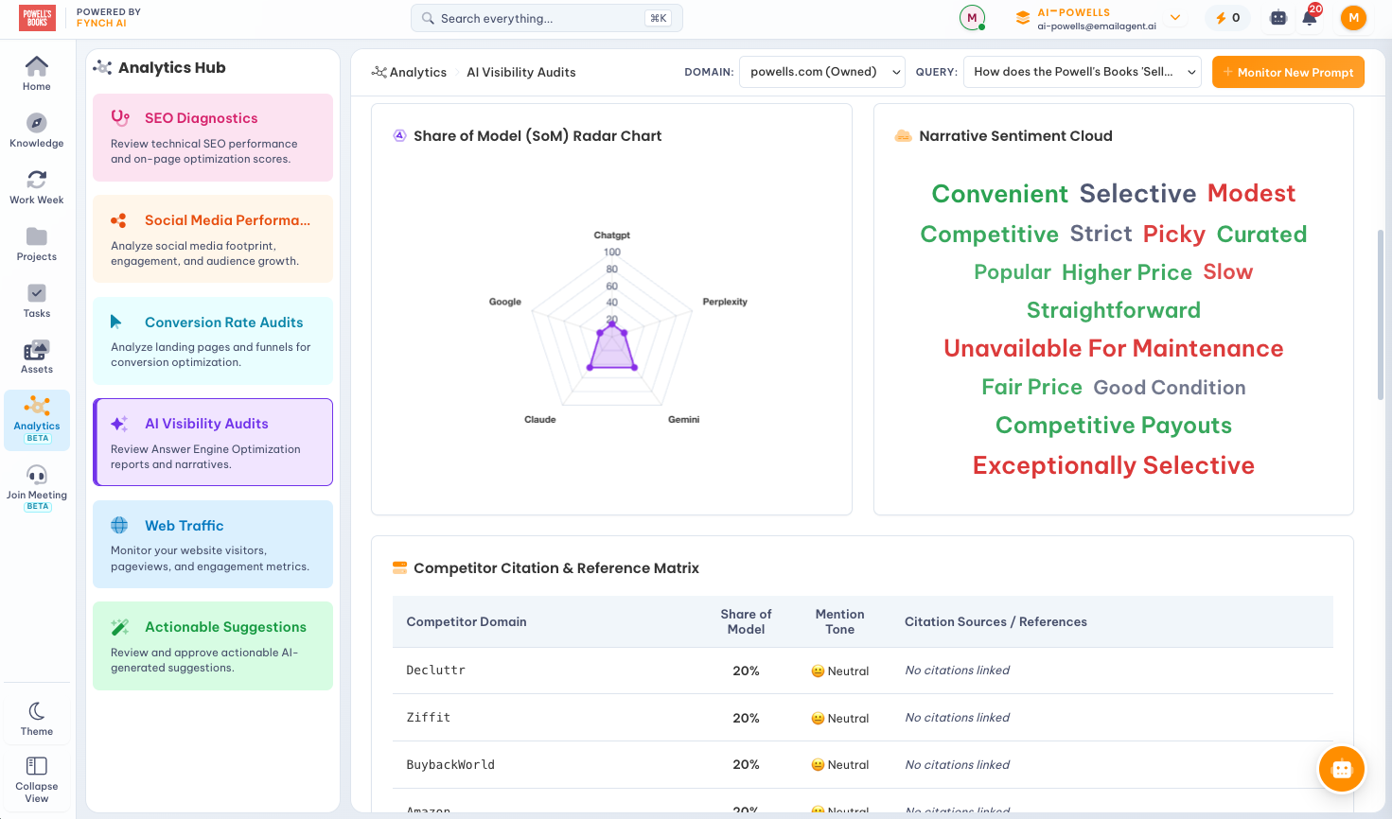Click the Google axis label on radar
Viewport: 1392px width, 819px height.
(x=505, y=302)
